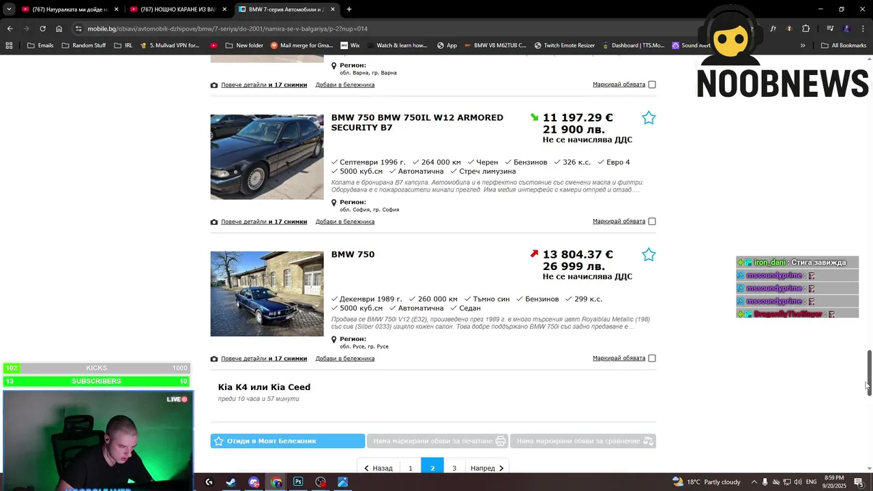Open the black BMW 750IL armored thumbnail

[267, 157]
